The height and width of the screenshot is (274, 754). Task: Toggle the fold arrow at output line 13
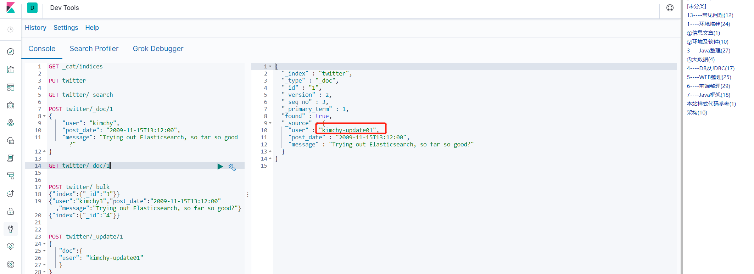270,151
